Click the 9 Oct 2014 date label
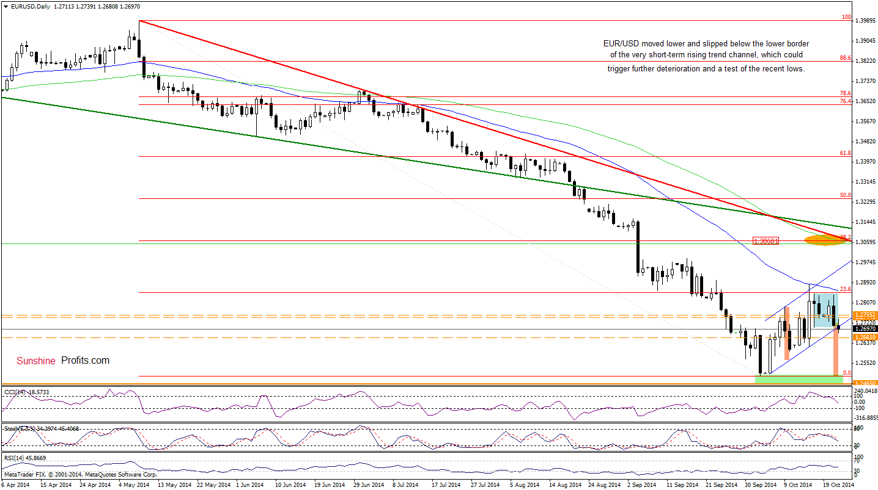878x490 pixels. [799, 485]
